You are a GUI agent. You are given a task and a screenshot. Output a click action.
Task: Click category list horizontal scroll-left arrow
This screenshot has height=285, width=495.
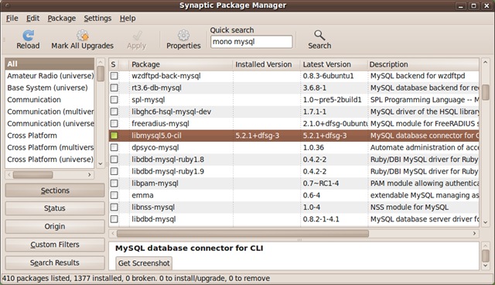[9, 174]
